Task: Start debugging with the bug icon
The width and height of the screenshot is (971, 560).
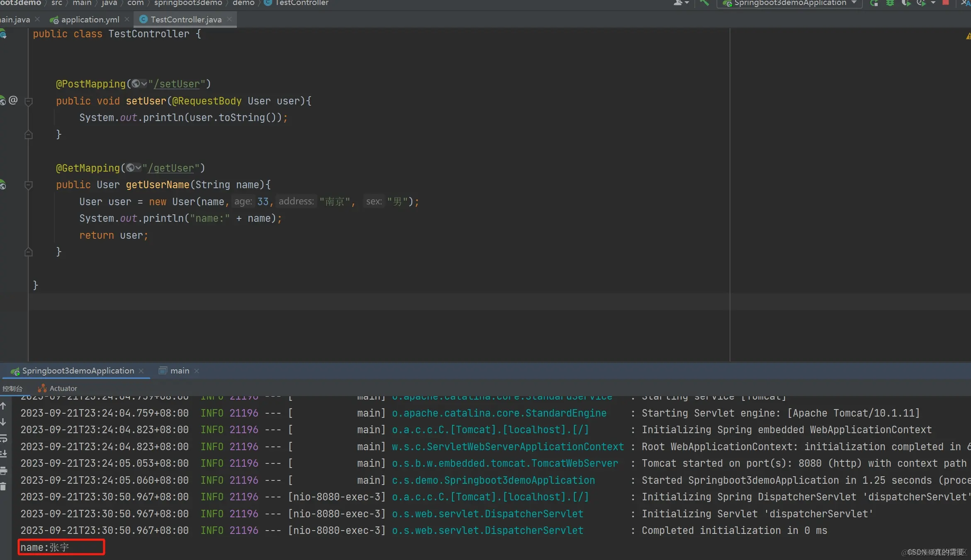Action: coord(890,3)
